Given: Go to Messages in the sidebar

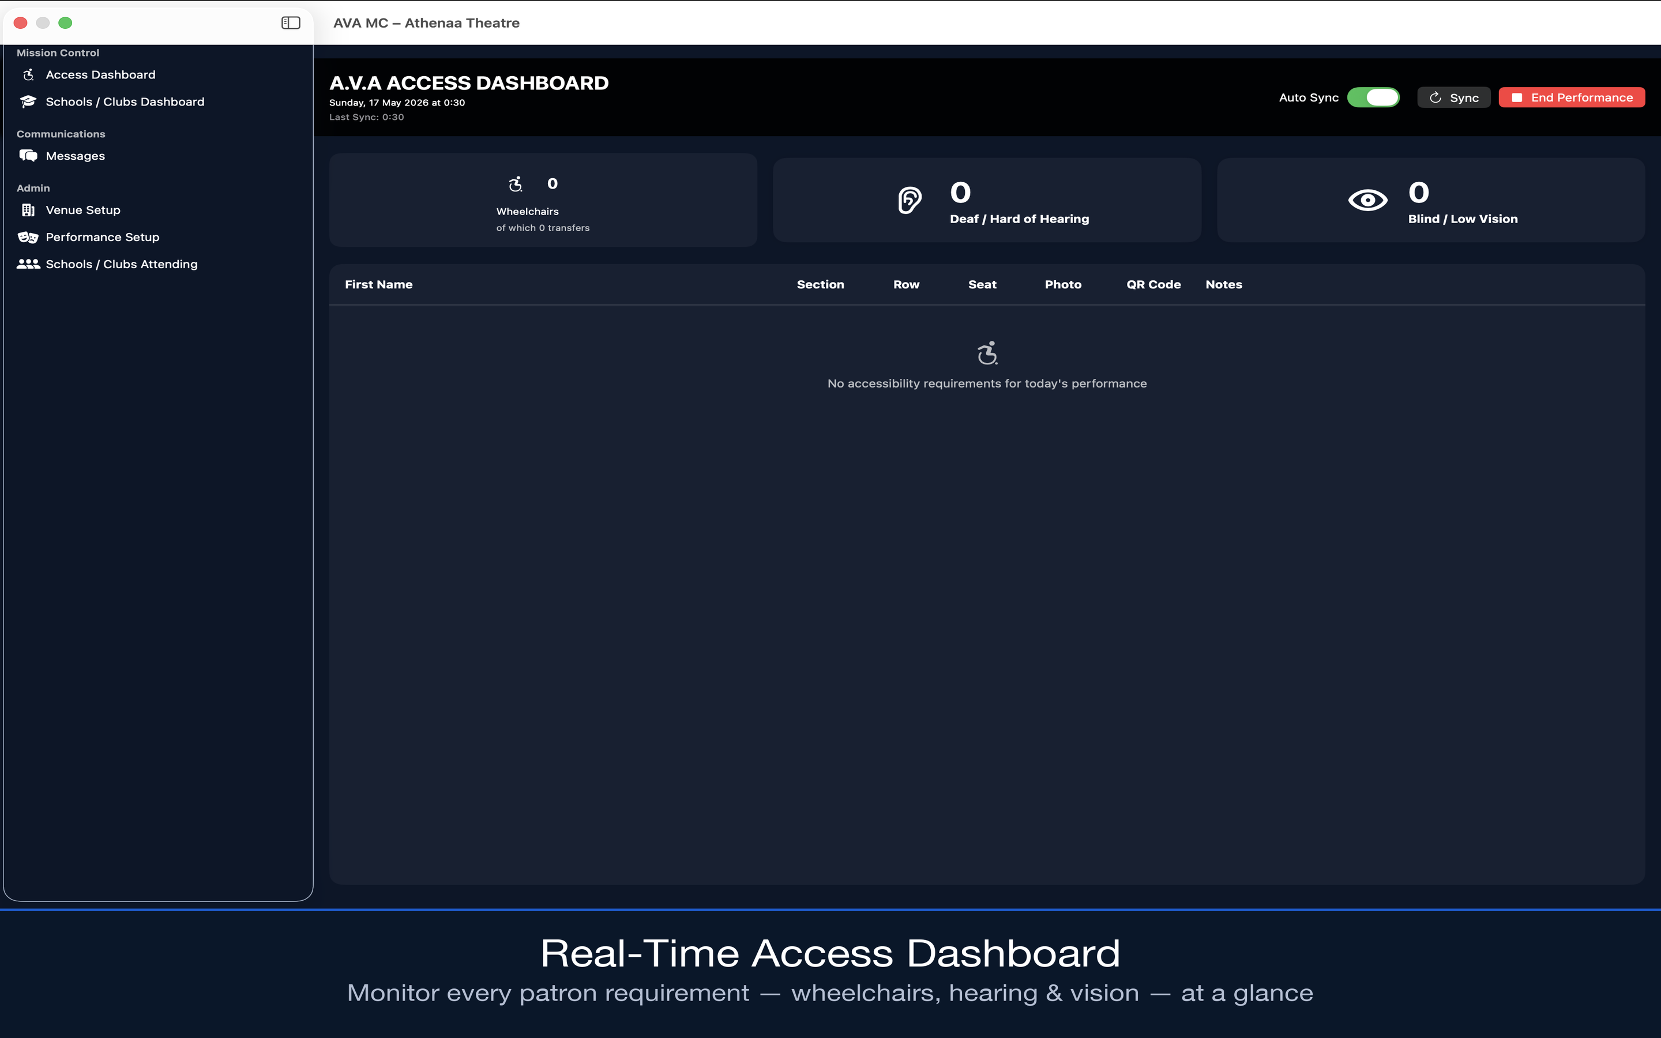Looking at the screenshot, I should tap(76, 156).
